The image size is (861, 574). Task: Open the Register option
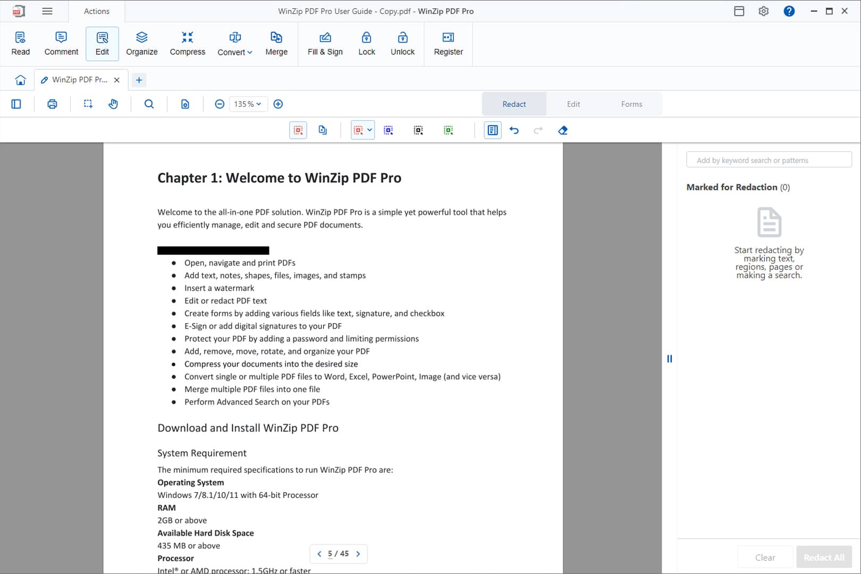(449, 44)
